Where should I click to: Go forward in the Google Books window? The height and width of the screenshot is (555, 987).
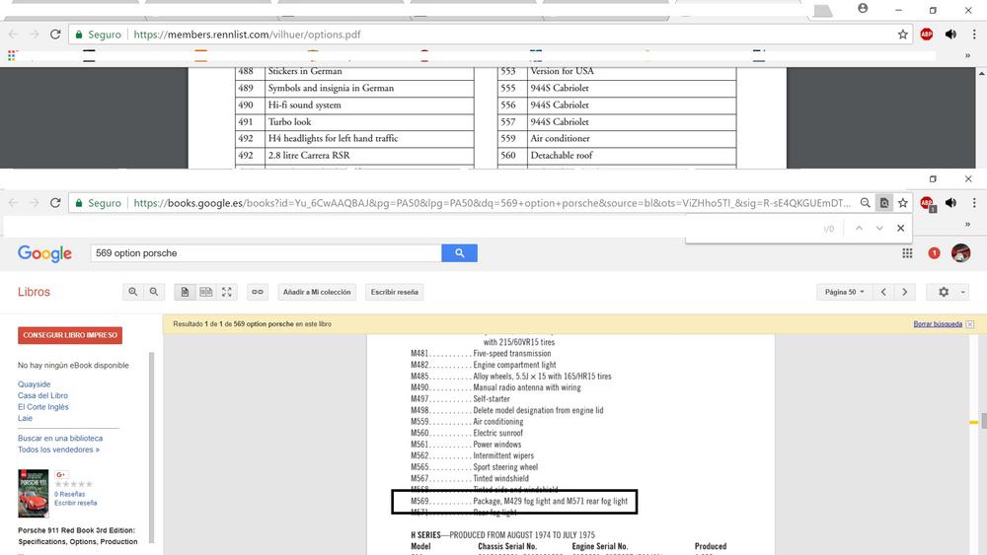(34, 203)
